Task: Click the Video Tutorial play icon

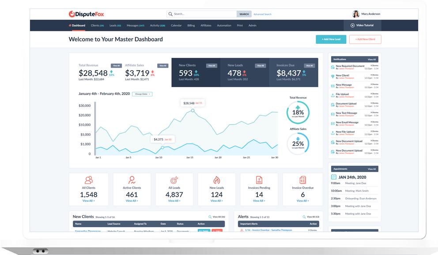Action: (x=352, y=26)
